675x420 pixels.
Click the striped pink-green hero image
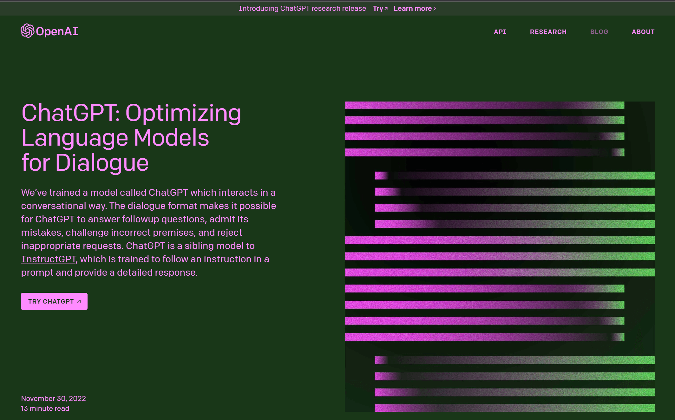(x=500, y=256)
